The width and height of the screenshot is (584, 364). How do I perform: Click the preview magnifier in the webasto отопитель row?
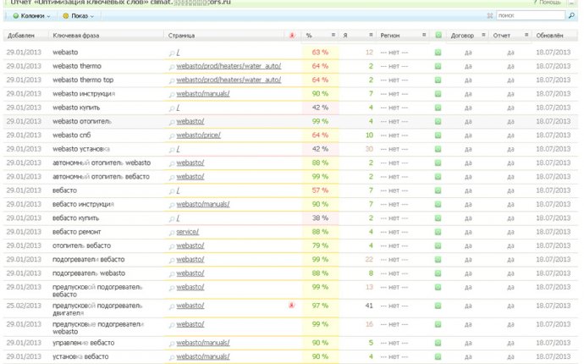coord(171,122)
